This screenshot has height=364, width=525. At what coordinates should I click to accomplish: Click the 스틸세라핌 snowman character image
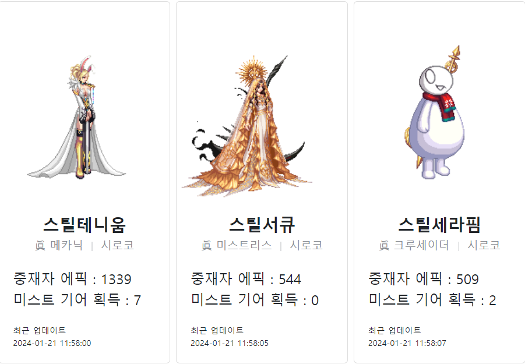[435, 112]
